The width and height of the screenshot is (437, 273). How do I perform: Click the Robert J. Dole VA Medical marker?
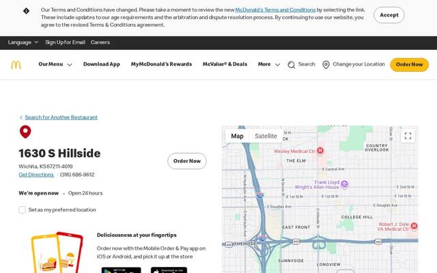click(414, 226)
